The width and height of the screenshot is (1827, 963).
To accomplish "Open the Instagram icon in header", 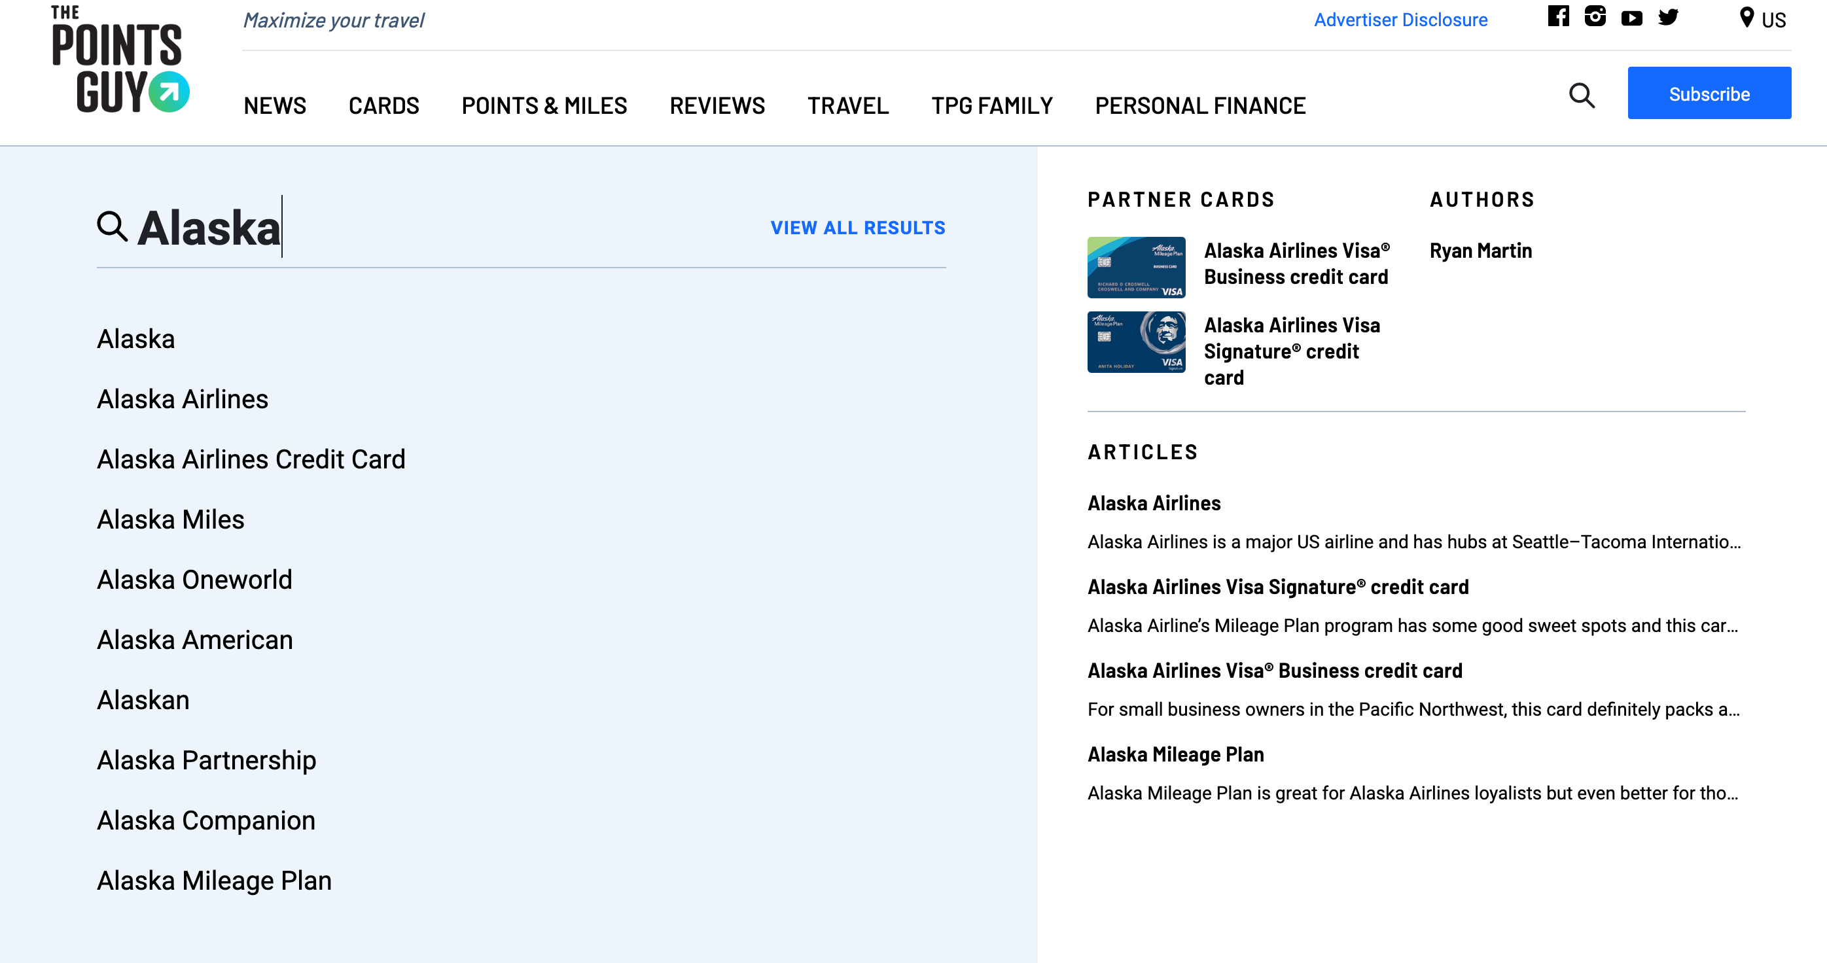I will click(1595, 16).
